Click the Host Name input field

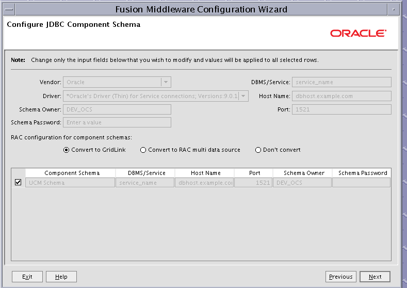341,96
